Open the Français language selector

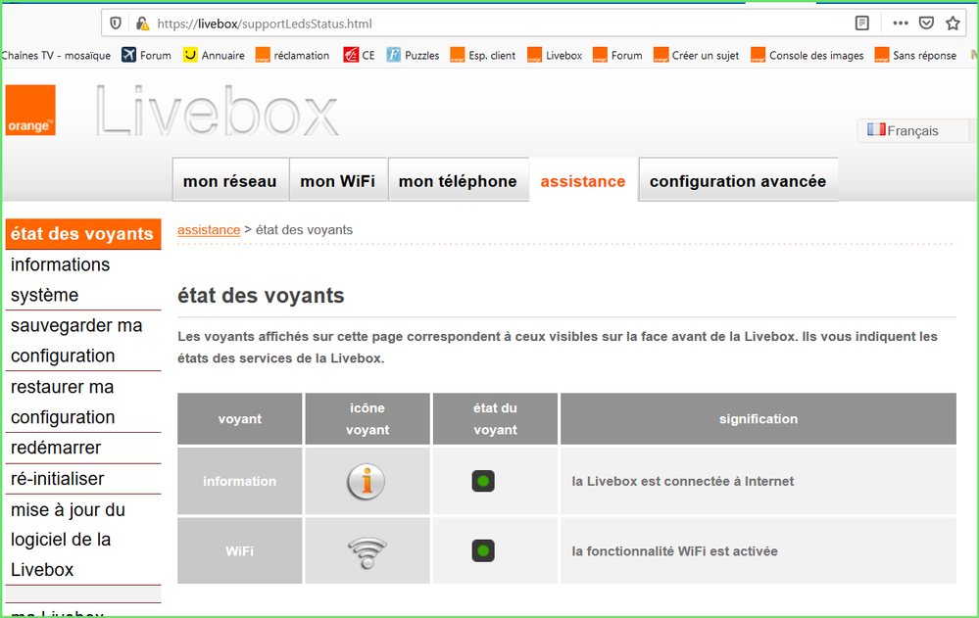coord(912,130)
